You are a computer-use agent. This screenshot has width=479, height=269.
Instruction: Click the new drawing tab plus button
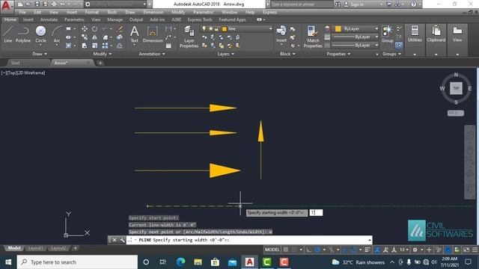pyautogui.click(x=100, y=63)
